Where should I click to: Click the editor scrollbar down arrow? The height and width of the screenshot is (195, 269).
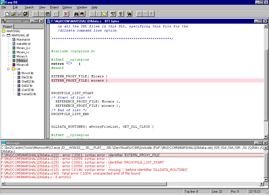point(266,137)
